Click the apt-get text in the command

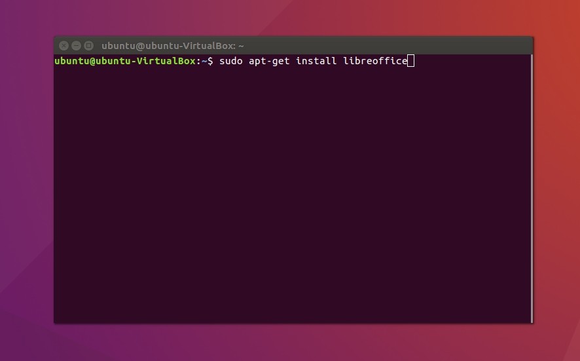pyautogui.click(x=269, y=61)
